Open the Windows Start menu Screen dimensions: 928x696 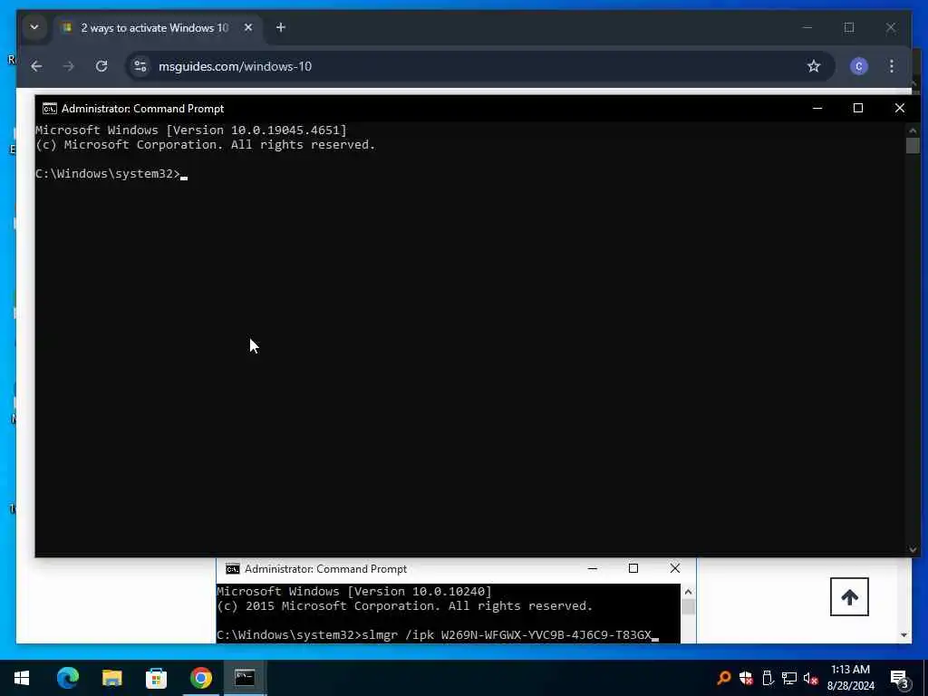tap(22, 678)
